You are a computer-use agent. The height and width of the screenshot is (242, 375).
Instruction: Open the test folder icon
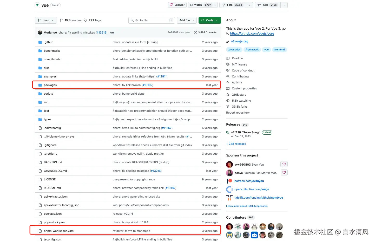[x=40, y=111]
